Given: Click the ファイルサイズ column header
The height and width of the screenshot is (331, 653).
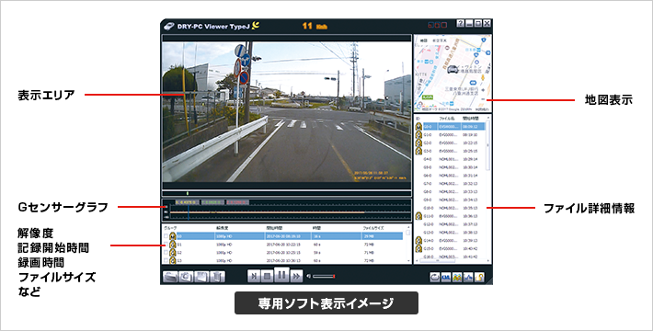Looking at the screenshot, I should 373,228.
